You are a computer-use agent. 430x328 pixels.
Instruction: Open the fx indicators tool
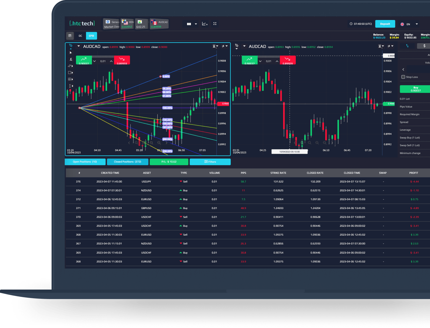point(71,59)
